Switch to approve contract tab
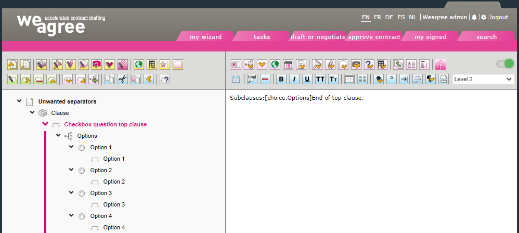Screen dimensions: 519x233 tap(374, 37)
